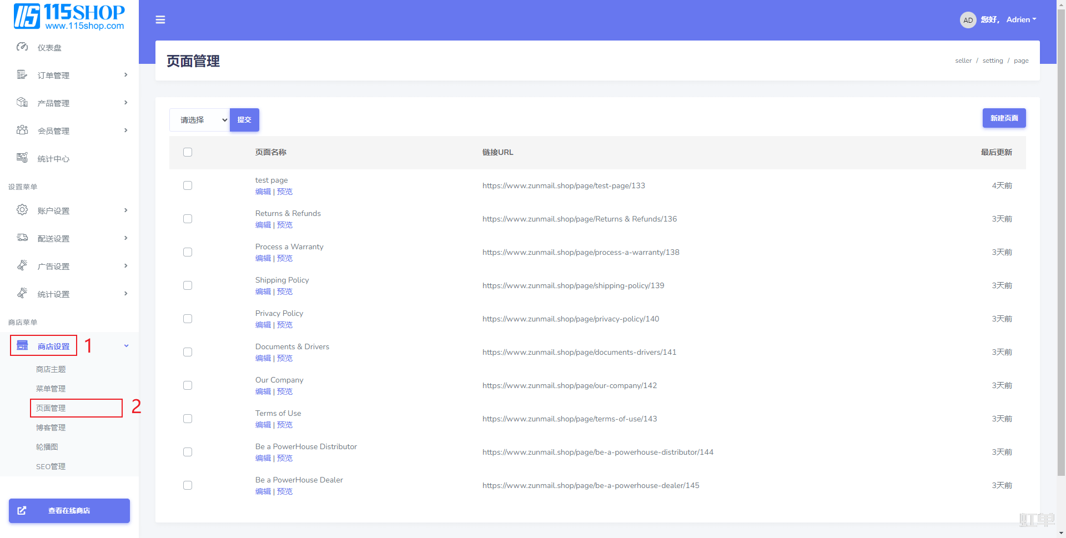Click the process-a-warranty/138 URL text
The height and width of the screenshot is (538, 1066).
581,252
